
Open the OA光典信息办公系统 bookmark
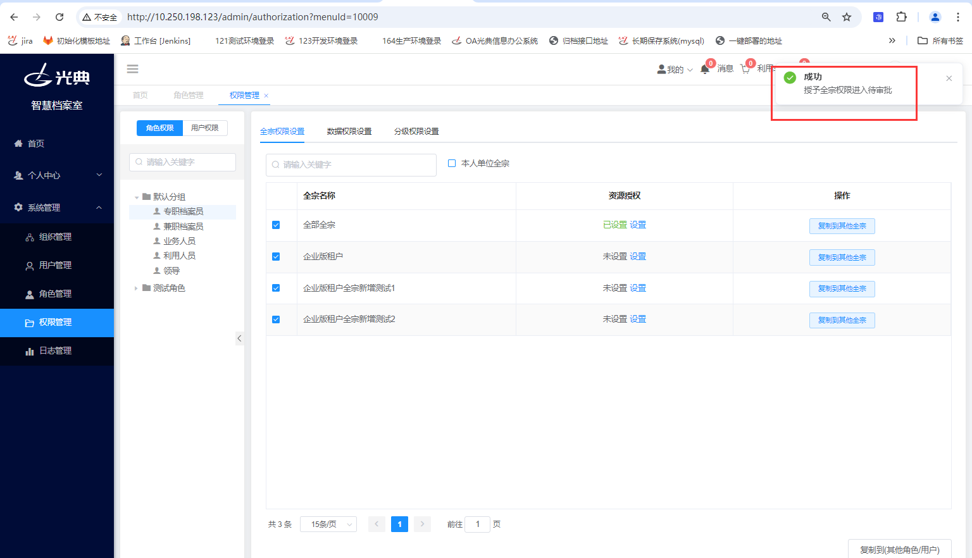[495, 40]
